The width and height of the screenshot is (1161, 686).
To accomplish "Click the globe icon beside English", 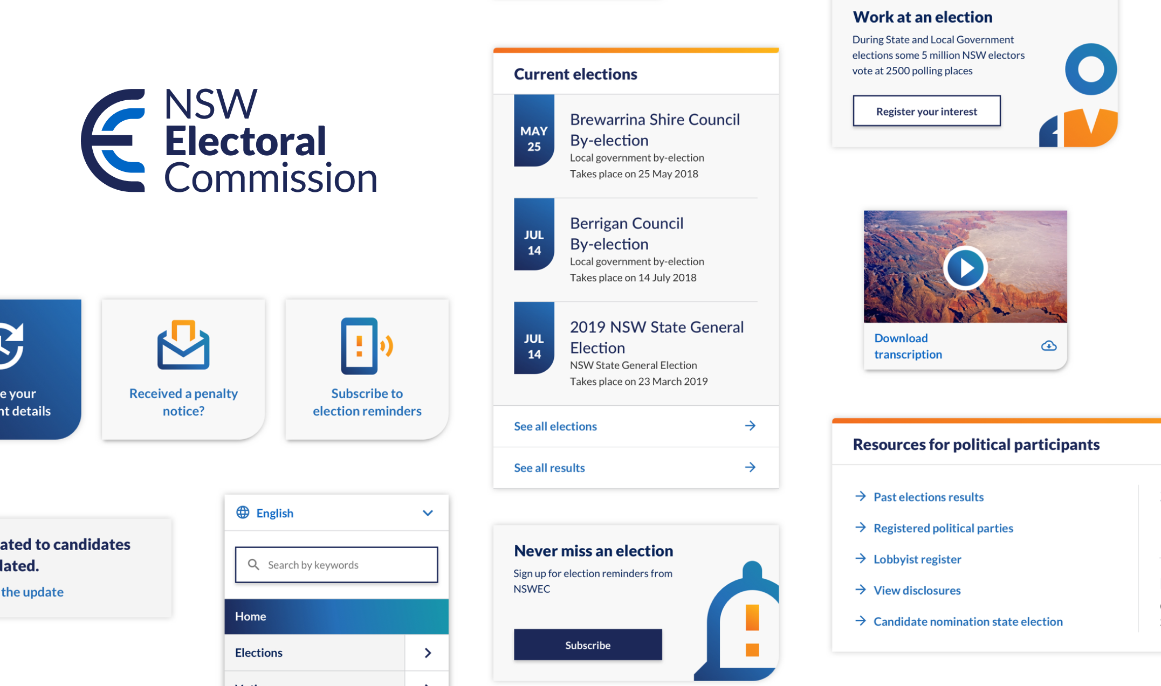I will (243, 512).
